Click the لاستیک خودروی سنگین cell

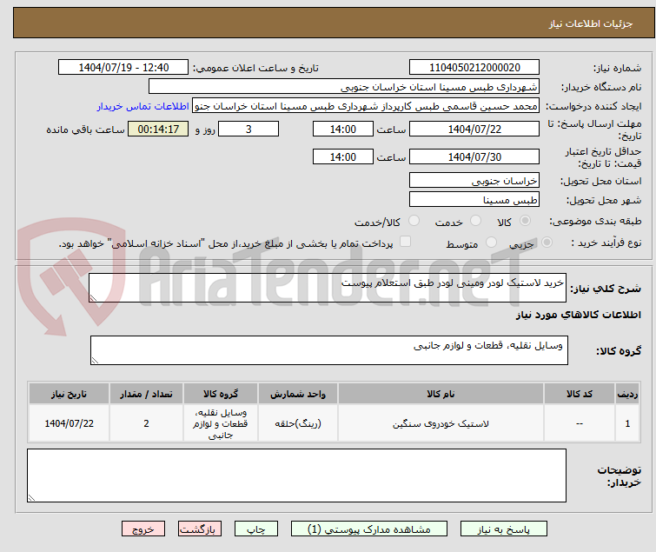[441, 423]
